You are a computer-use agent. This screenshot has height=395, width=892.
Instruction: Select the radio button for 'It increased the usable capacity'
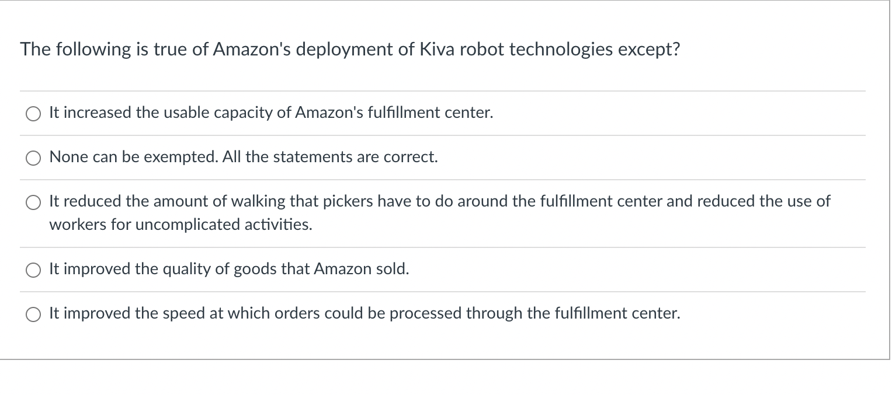[33, 114]
